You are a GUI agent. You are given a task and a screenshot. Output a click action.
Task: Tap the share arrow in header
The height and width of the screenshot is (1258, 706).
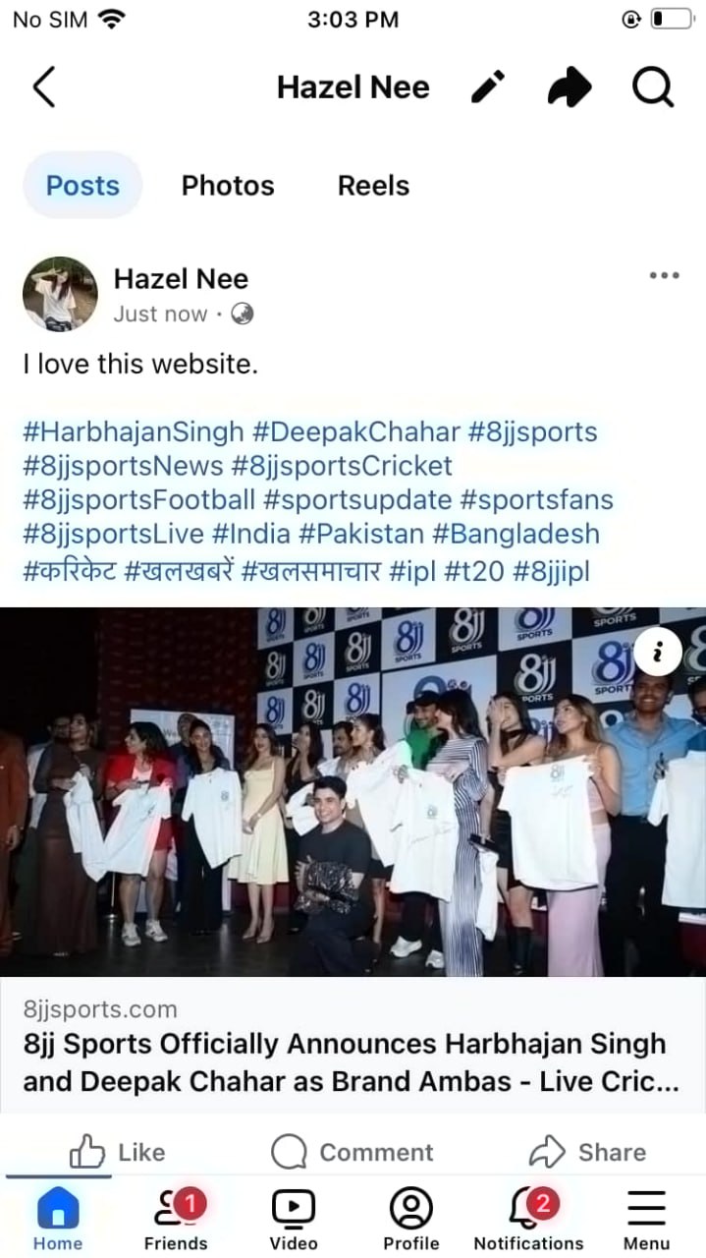pyautogui.click(x=570, y=87)
